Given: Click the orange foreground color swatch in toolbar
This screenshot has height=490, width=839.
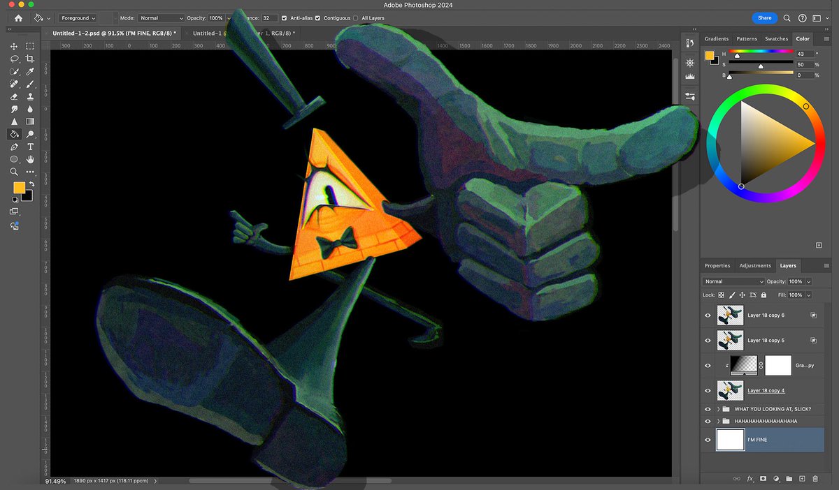Looking at the screenshot, I should click(x=19, y=188).
